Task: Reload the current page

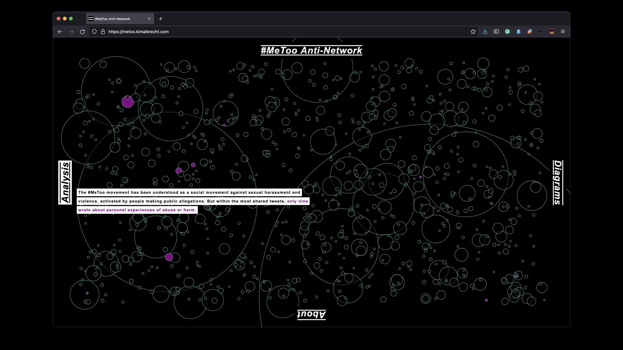Action: pyautogui.click(x=82, y=31)
